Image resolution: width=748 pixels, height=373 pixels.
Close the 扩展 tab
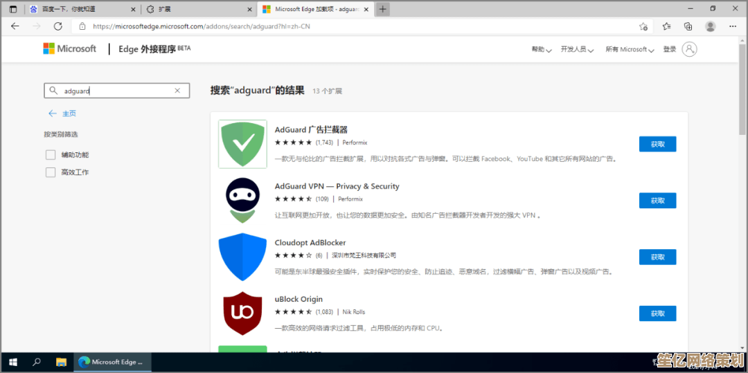pyautogui.click(x=249, y=9)
